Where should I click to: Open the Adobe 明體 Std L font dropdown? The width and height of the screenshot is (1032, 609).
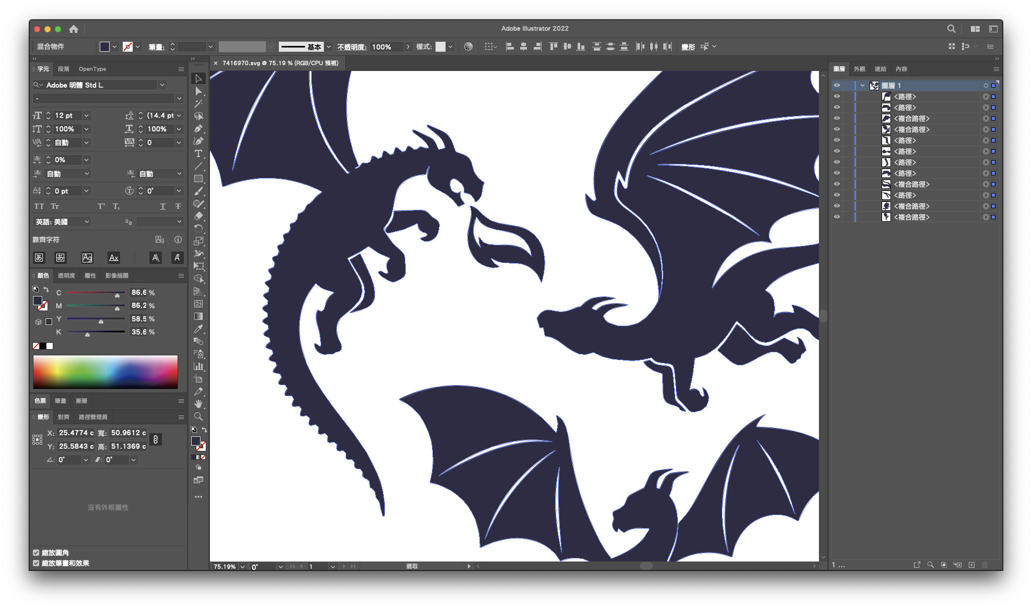(162, 85)
